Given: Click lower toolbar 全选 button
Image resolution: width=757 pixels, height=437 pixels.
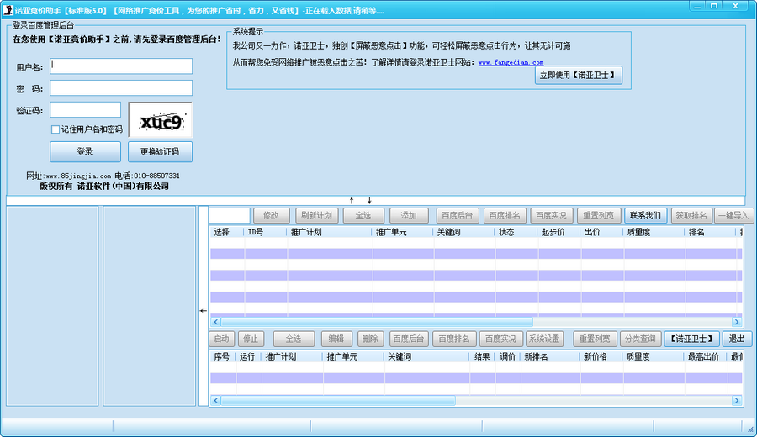Looking at the screenshot, I should tap(294, 339).
